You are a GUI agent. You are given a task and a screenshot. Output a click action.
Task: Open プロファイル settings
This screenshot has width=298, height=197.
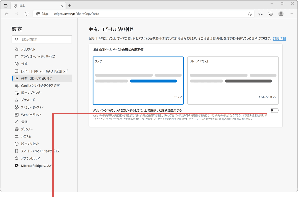coord(42,49)
